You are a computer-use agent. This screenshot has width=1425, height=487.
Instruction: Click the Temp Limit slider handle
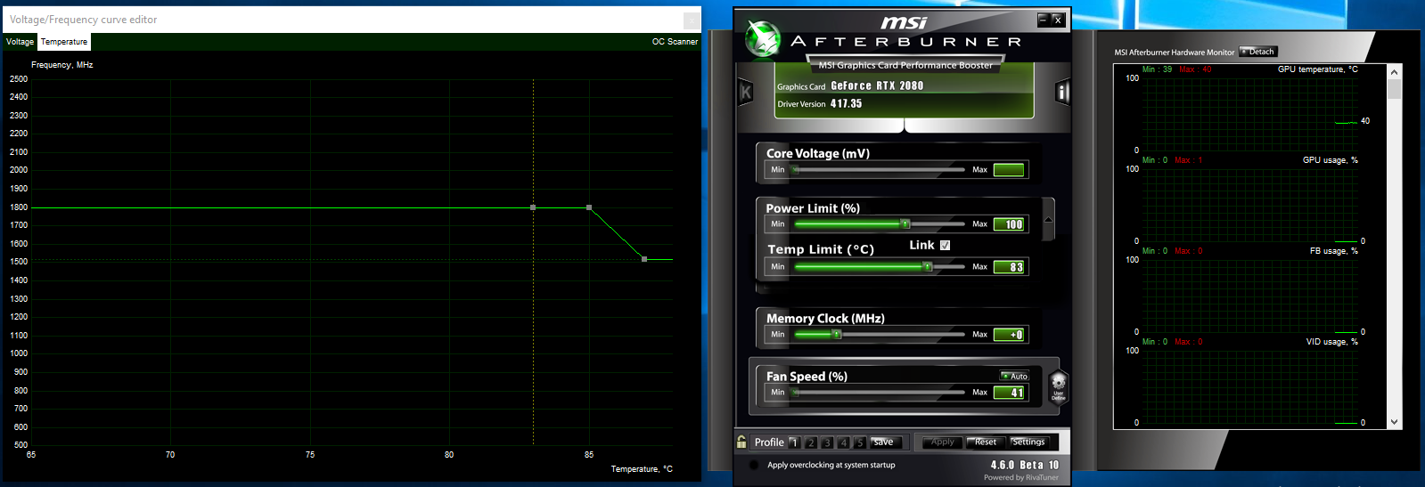928,266
